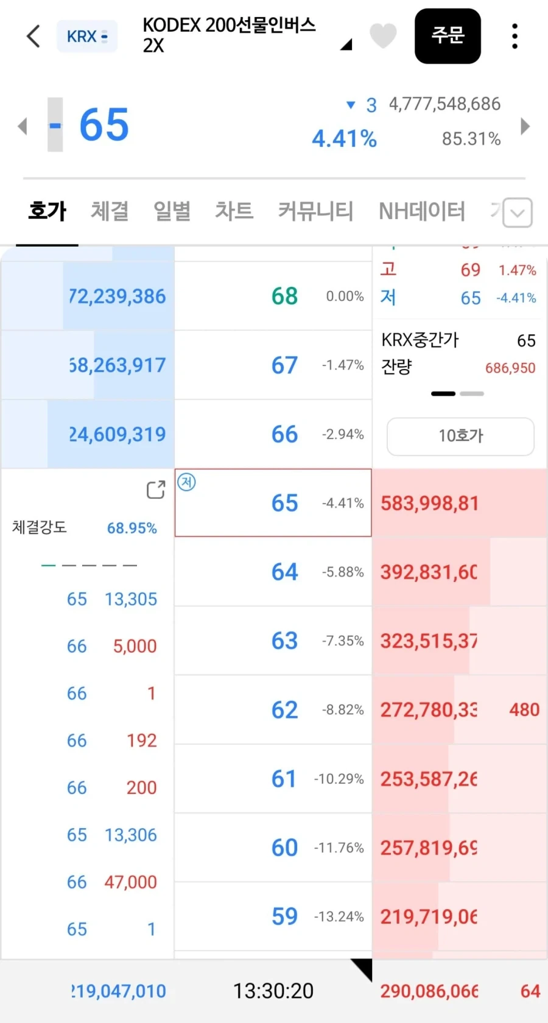Select bid price 60 row
The height and width of the screenshot is (1023, 548).
point(273,847)
